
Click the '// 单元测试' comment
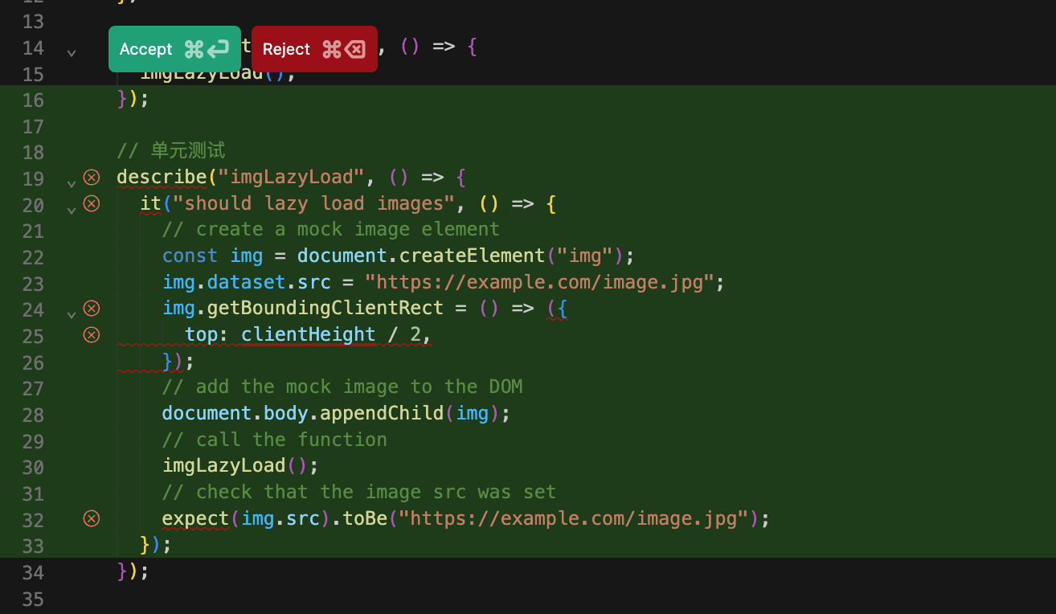(171, 150)
